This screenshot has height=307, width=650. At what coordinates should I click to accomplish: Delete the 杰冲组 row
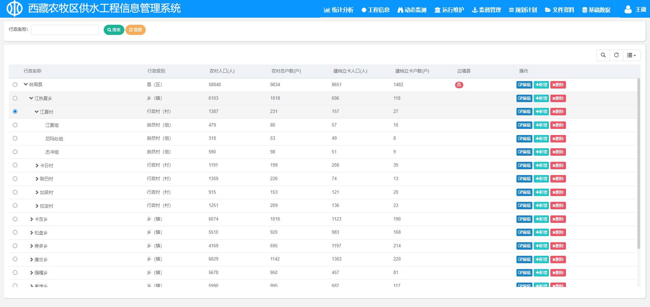(x=558, y=152)
